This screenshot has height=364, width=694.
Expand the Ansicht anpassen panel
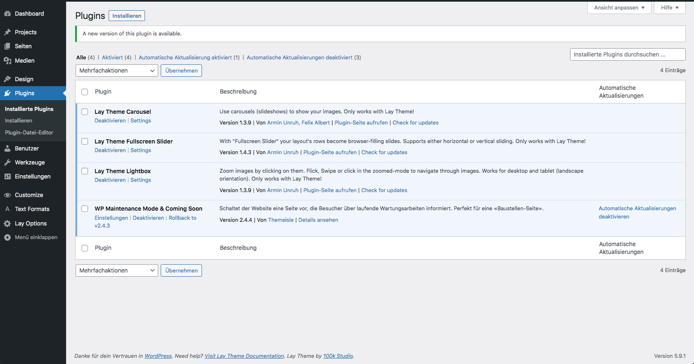pos(619,7)
